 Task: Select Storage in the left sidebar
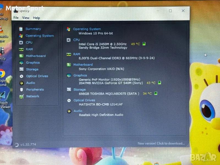click(x=32, y=69)
